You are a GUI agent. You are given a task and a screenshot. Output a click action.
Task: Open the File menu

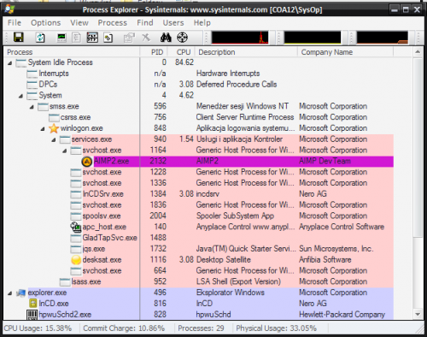coord(15,23)
